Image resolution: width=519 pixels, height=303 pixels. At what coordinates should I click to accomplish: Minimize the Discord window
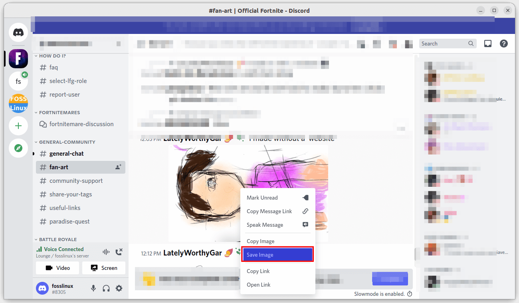point(481,10)
